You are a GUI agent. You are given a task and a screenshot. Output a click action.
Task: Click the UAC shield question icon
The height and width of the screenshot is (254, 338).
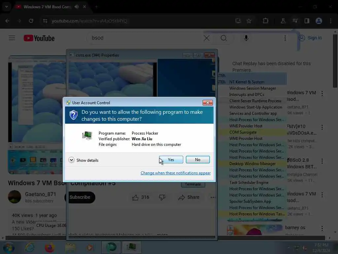coord(74,115)
